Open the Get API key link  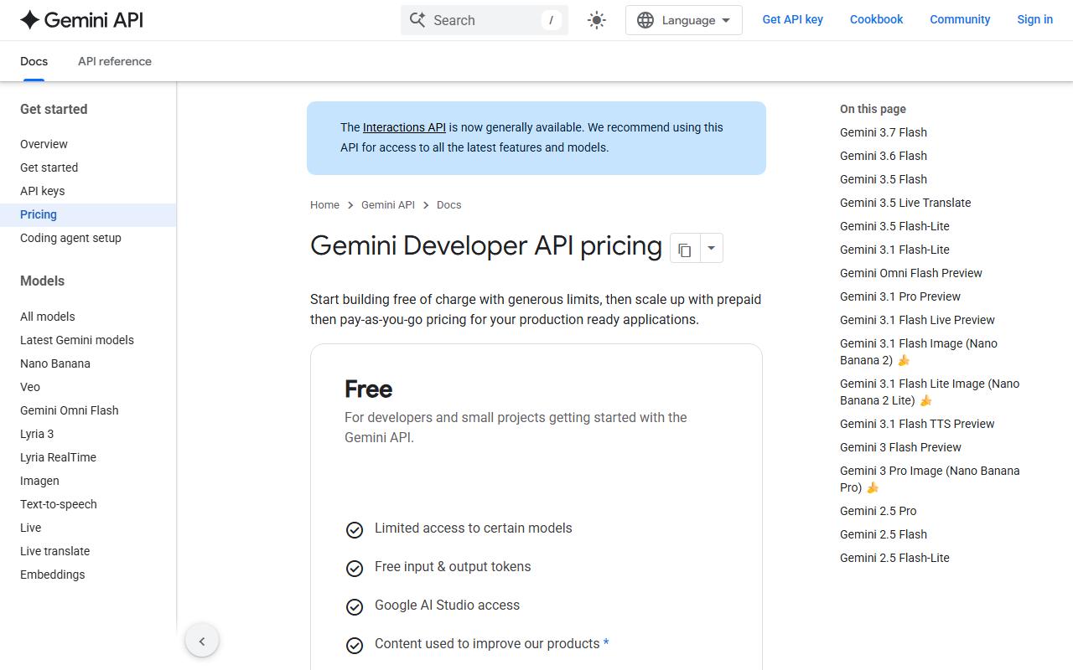pyautogui.click(x=792, y=19)
